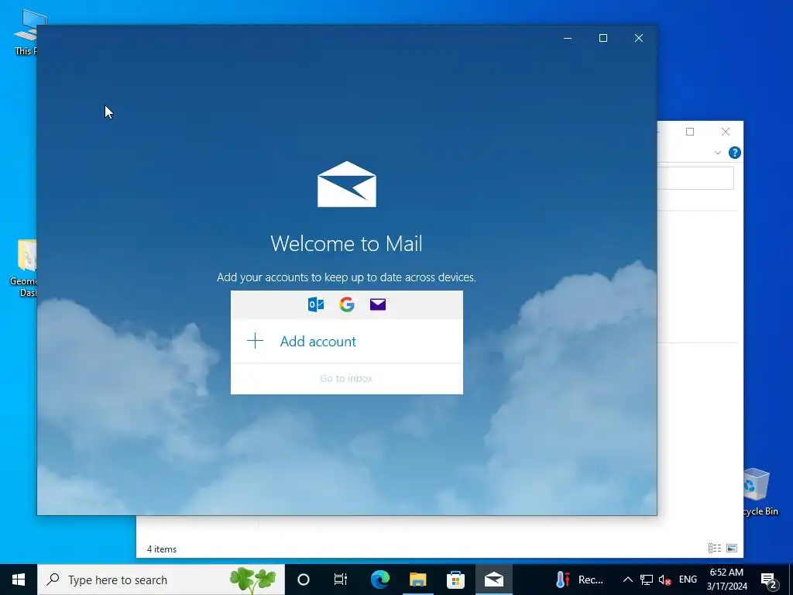Close the Mail window
Image resolution: width=793 pixels, height=595 pixels.
coord(639,38)
